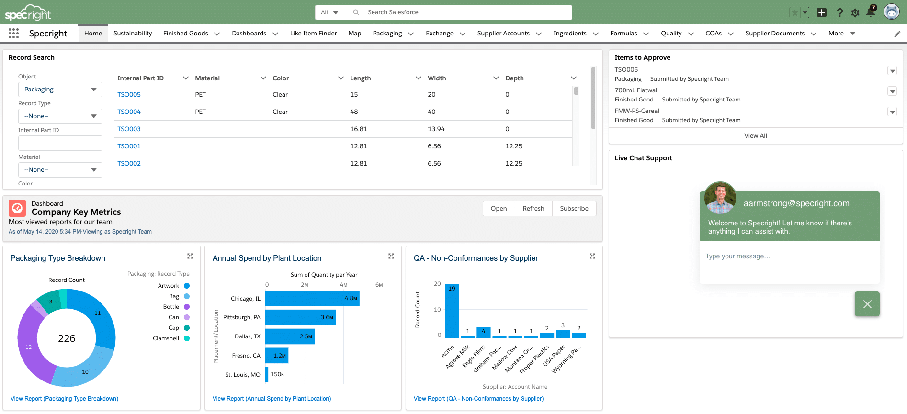Open the Color column header menu
This screenshot has height=414, width=907.
341,78
